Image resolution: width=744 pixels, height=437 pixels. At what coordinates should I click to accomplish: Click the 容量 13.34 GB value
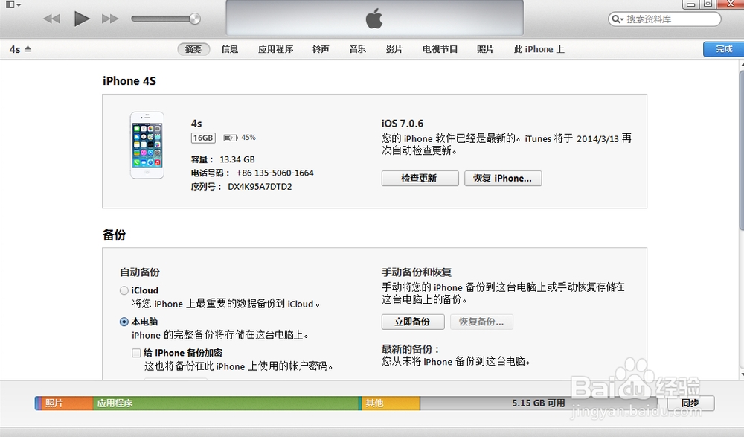click(x=237, y=159)
